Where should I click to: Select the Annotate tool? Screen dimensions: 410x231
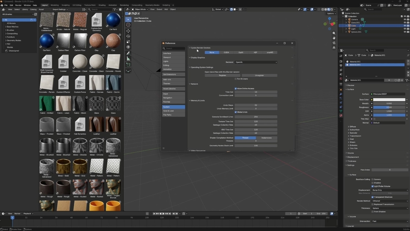[x=128, y=53]
